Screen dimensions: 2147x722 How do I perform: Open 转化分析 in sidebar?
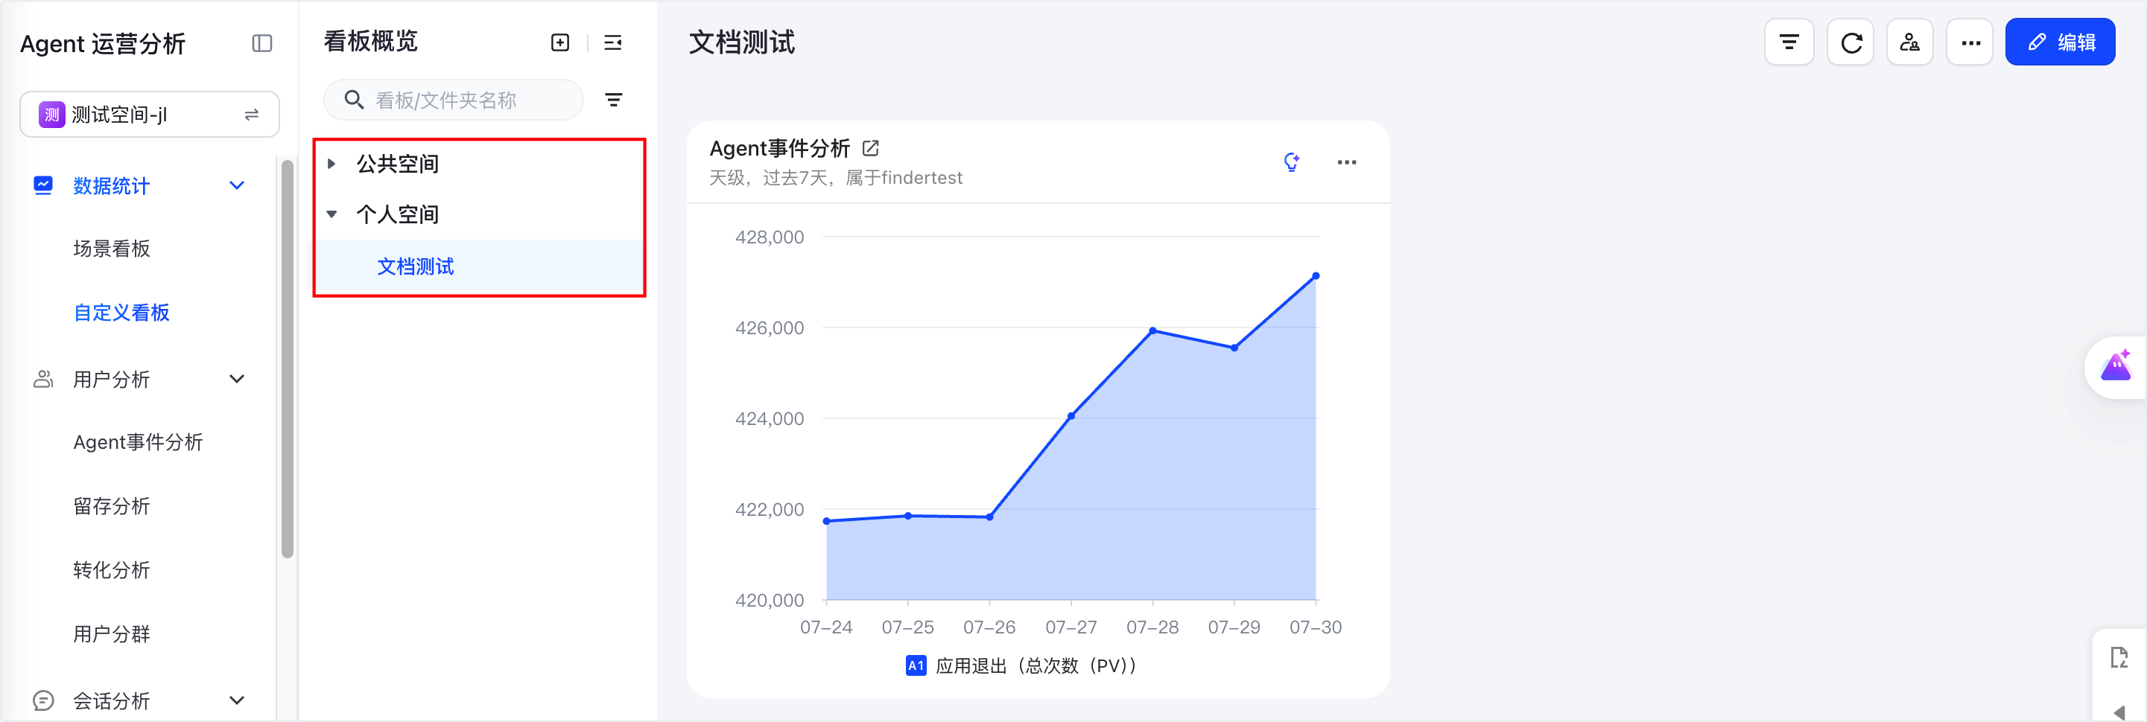click(112, 570)
